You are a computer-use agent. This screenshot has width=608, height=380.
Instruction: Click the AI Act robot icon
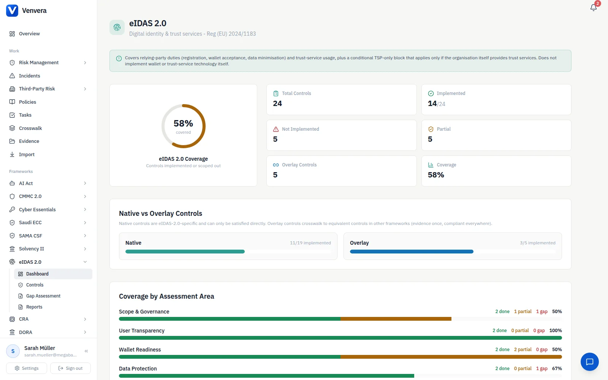[x=12, y=183]
